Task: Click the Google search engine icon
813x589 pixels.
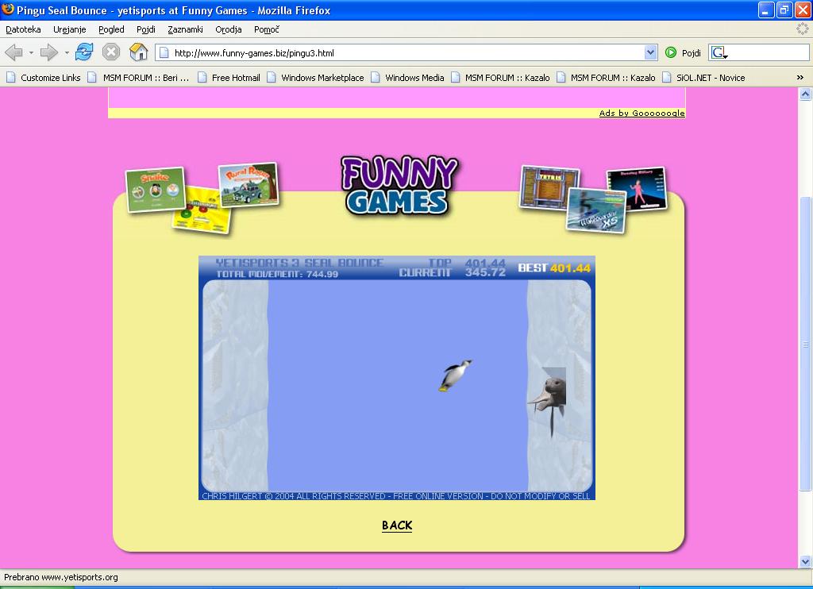Action: point(718,52)
